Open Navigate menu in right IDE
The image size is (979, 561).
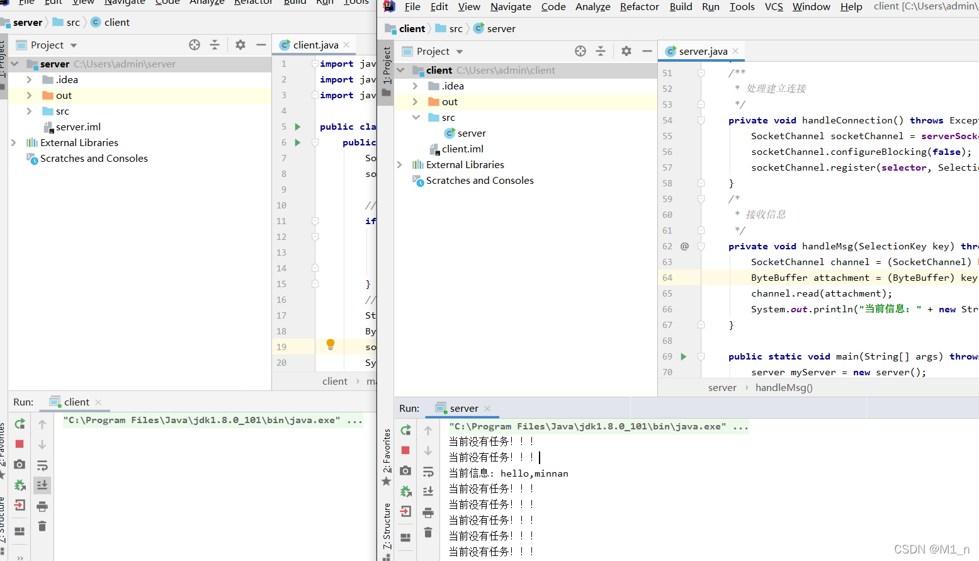click(511, 6)
